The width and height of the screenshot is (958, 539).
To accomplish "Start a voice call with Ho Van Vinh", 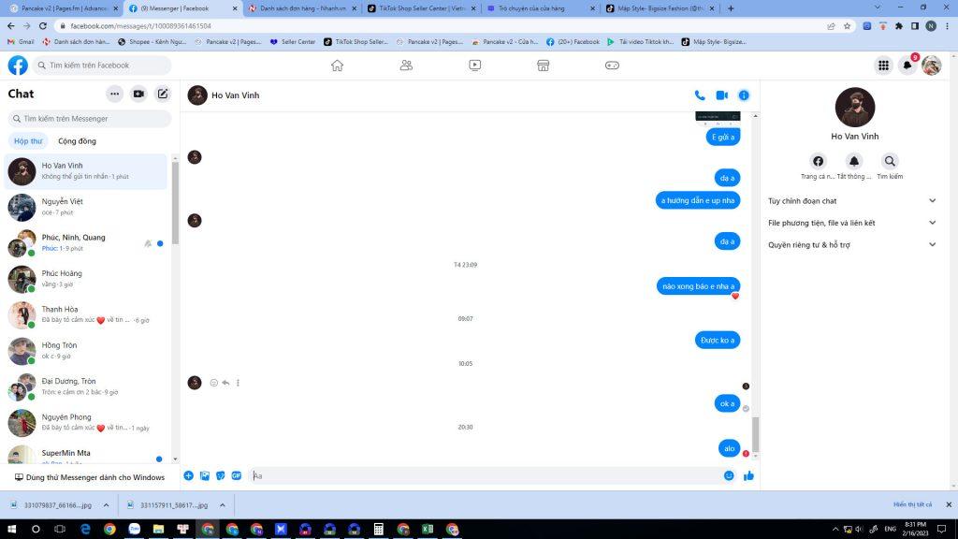I will click(700, 95).
